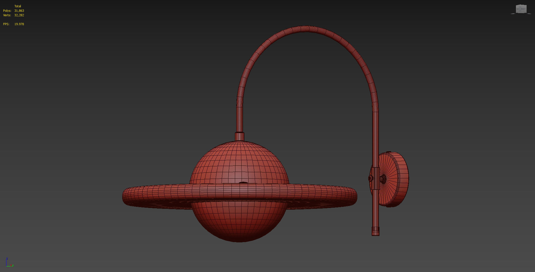Select the connector collar above the sphere
535x272 pixels.
[x=239, y=136]
